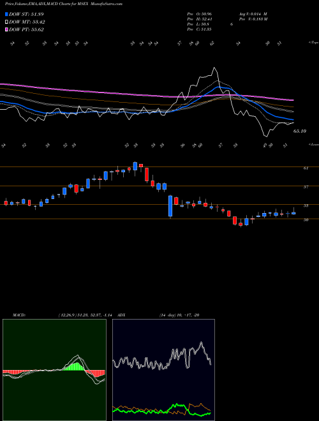This screenshot has width=319, height=421.
Task: Click the 'ADX' panel heading
Action: point(122,315)
